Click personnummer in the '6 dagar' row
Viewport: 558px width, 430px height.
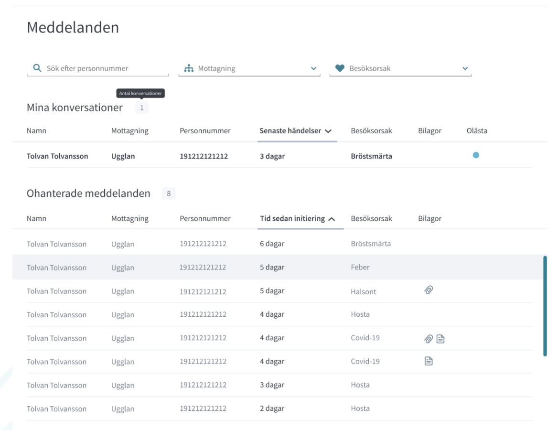coord(203,244)
